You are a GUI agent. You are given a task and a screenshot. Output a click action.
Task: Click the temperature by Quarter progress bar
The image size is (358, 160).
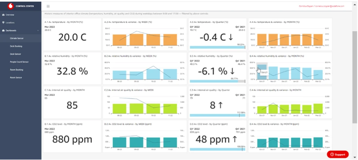point(217,47)
